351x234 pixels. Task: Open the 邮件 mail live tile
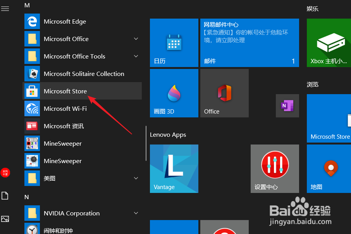pyautogui.click(x=249, y=43)
